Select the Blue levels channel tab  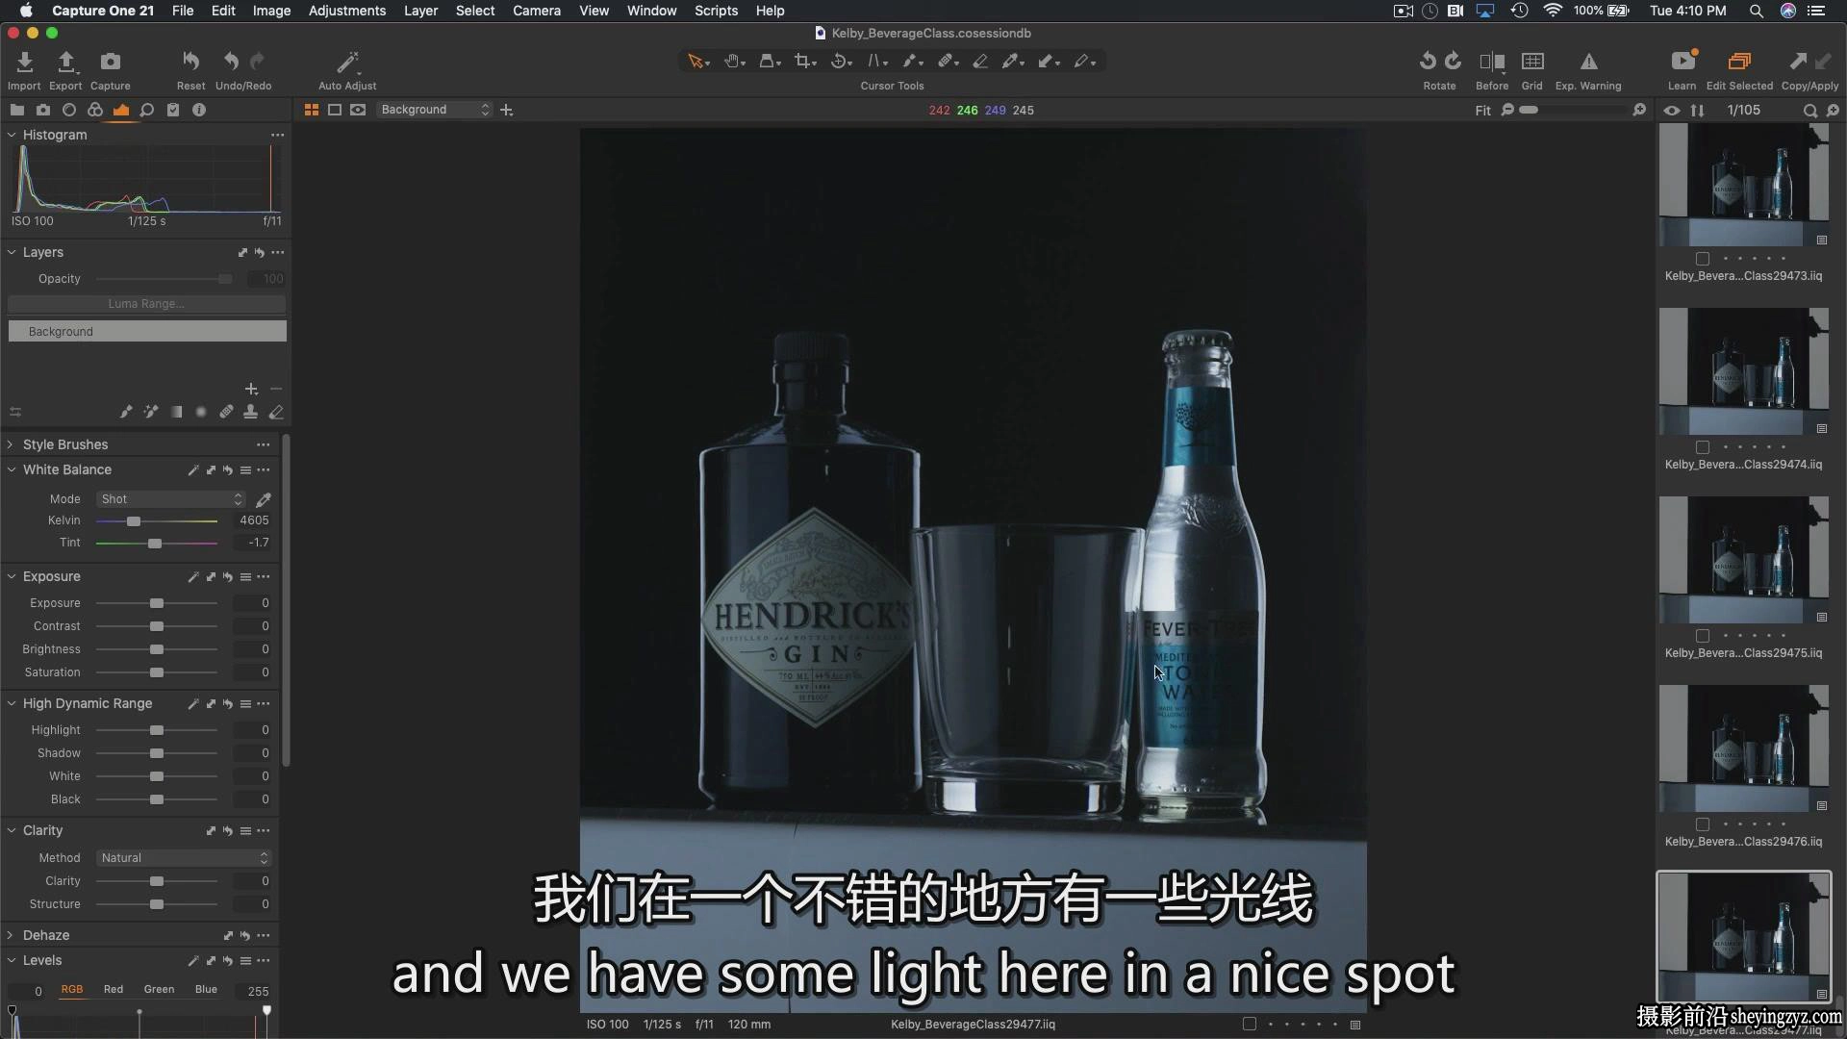[206, 989]
